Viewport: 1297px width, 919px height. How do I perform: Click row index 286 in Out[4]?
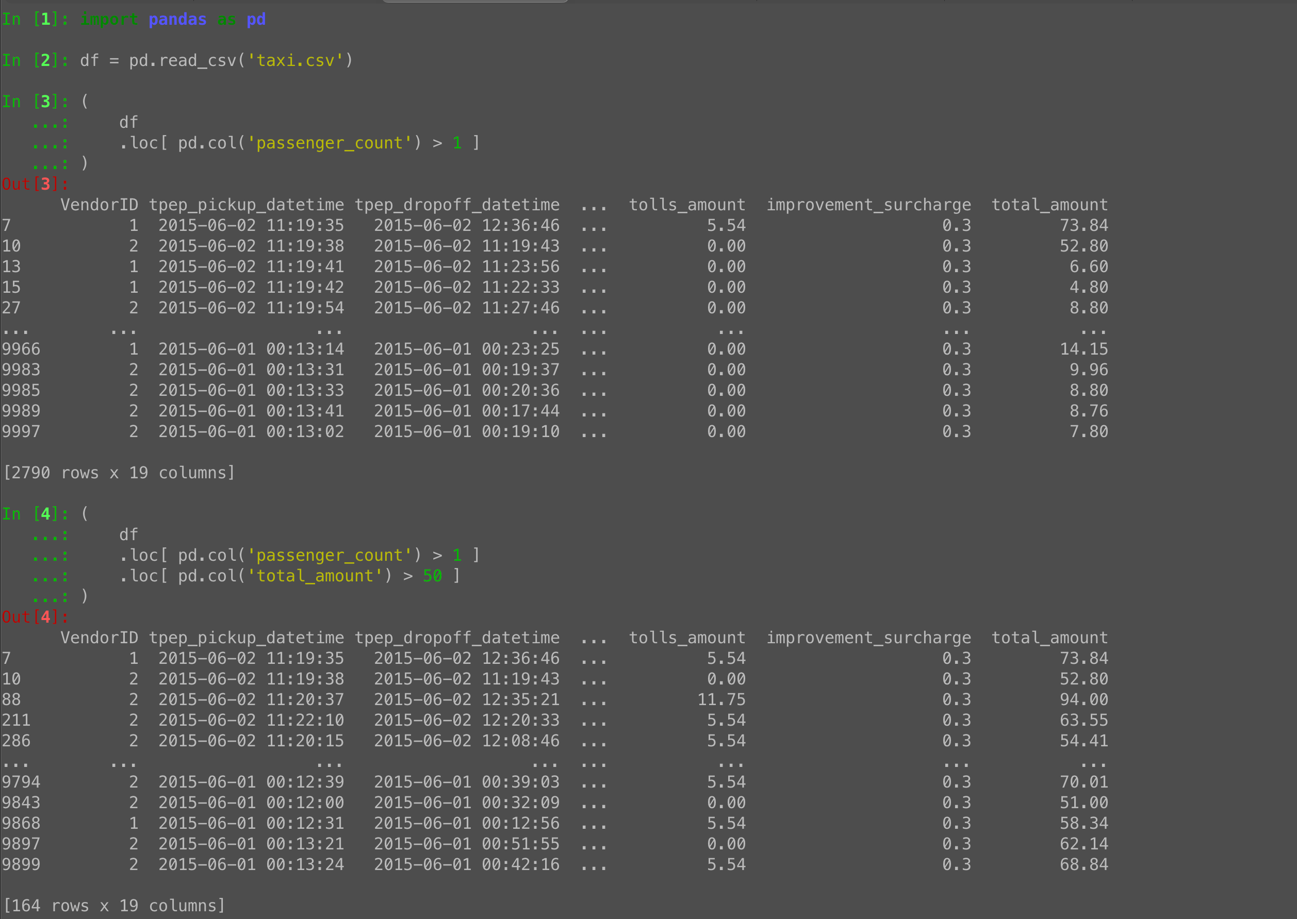(16, 741)
